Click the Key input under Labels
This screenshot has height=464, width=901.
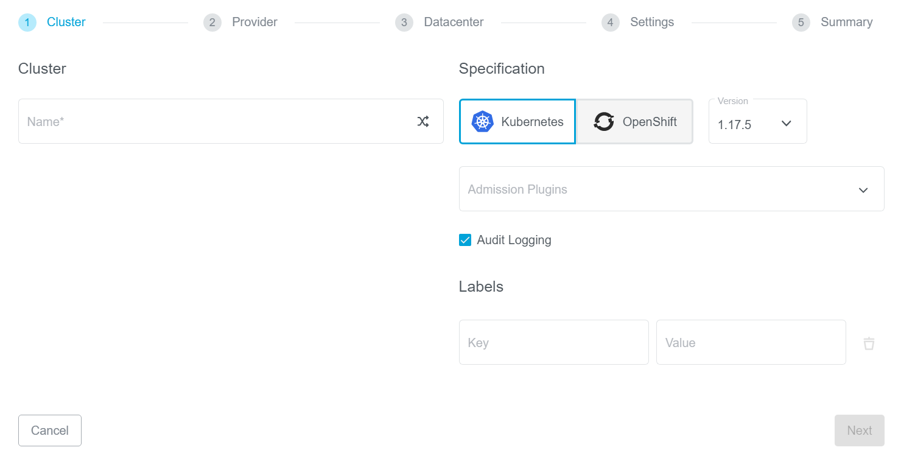pyautogui.click(x=553, y=342)
